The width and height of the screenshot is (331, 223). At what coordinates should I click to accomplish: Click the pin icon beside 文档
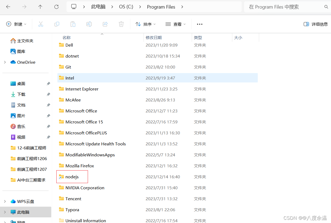tap(48, 105)
